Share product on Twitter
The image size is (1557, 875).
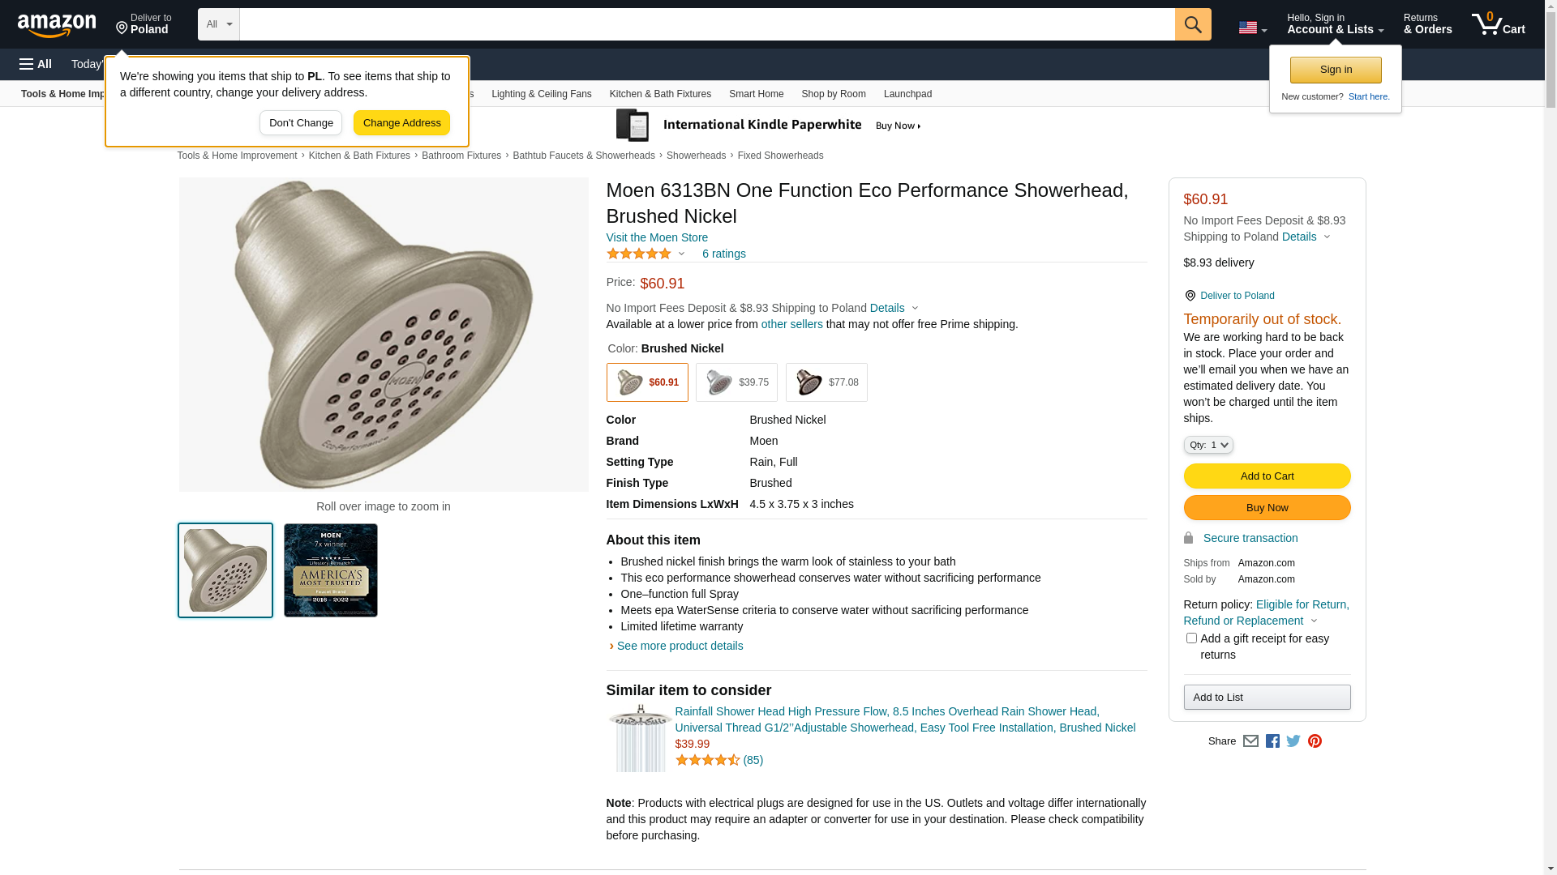pyautogui.click(x=1293, y=741)
